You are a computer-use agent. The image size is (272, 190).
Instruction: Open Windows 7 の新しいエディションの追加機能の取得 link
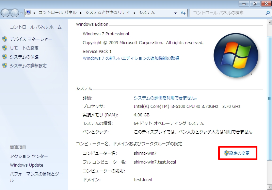click(x=131, y=58)
